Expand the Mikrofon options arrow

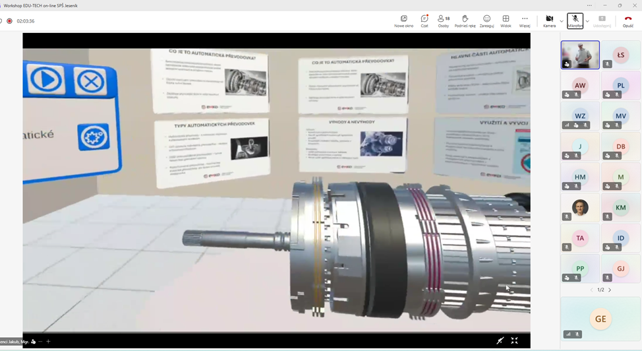tap(587, 20)
